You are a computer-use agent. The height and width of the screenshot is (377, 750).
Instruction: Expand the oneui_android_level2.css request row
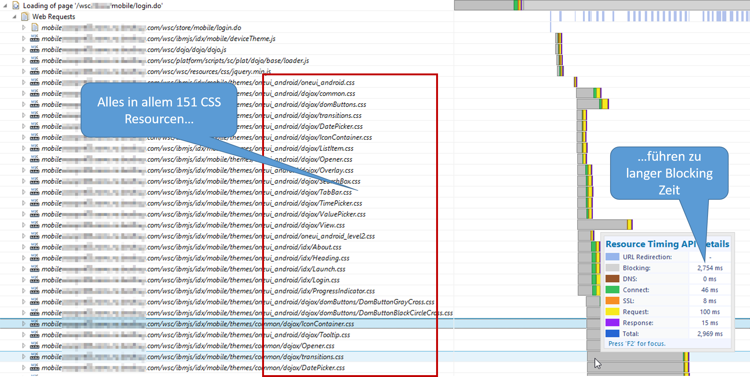click(x=24, y=236)
